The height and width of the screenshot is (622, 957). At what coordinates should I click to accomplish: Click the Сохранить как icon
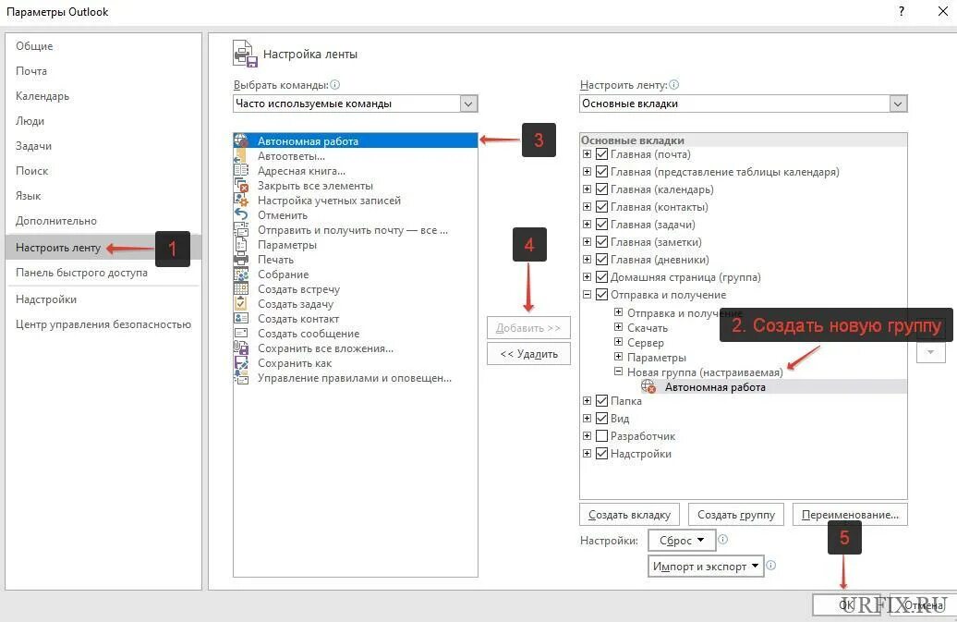click(x=240, y=363)
